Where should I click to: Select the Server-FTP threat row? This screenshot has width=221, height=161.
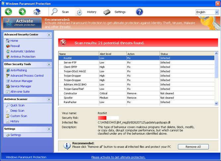137,63
